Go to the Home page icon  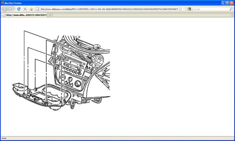(31, 9)
